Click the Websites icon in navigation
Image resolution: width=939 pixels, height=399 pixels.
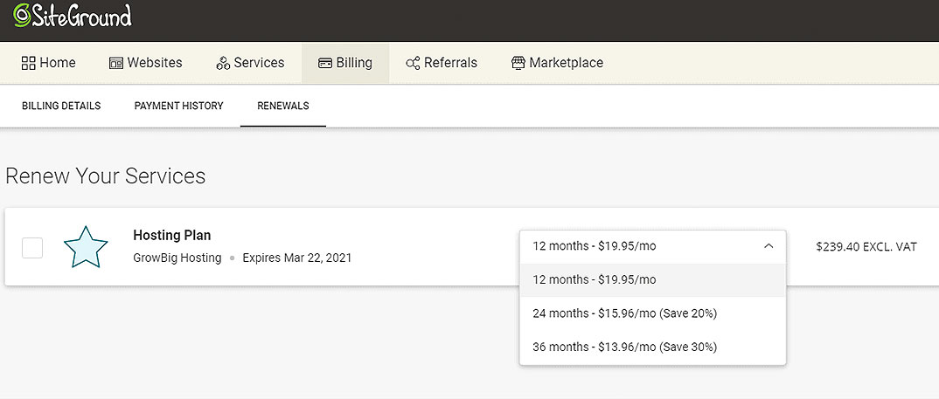[x=116, y=63]
